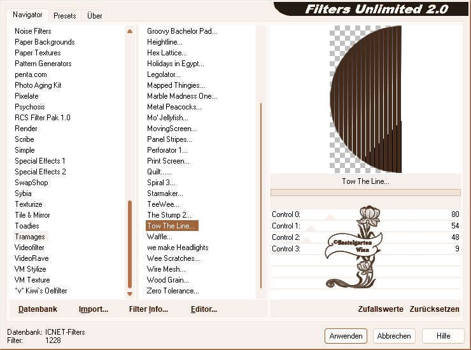Select the SwapShop category
The width and height of the screenshot is (471, 350).
(32, 183)
